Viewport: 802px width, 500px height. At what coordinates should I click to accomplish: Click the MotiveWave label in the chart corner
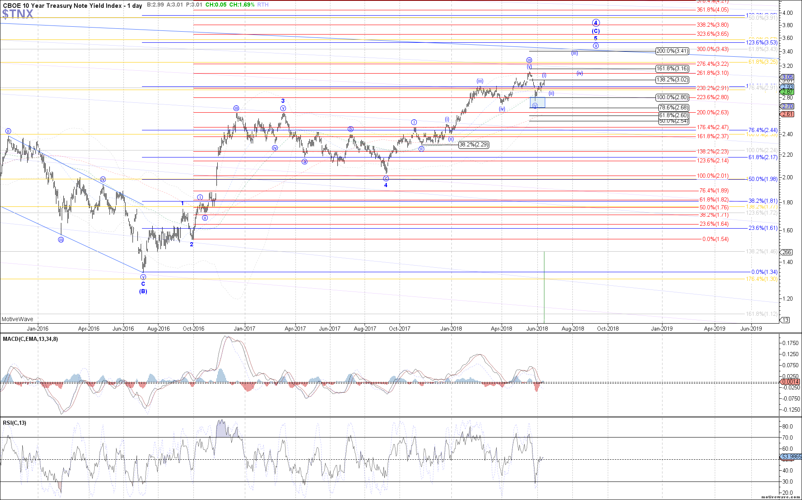point(17,319)
